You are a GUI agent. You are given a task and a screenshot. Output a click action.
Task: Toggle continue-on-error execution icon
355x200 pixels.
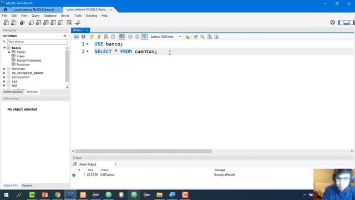click(121, 37)
